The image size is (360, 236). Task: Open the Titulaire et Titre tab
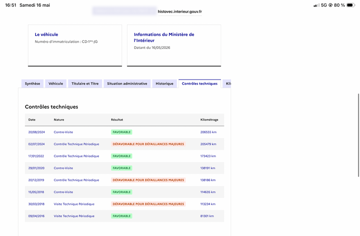85,84
